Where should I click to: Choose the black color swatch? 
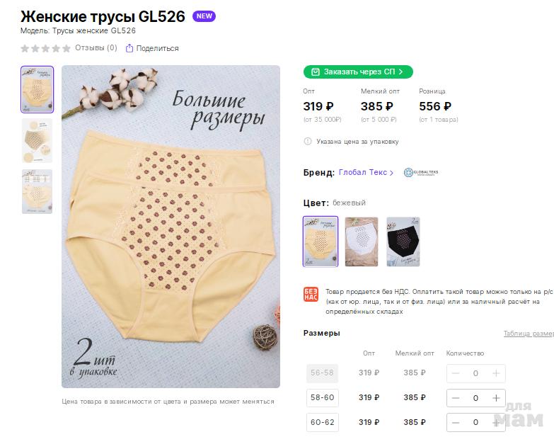[x=403, y=242]
